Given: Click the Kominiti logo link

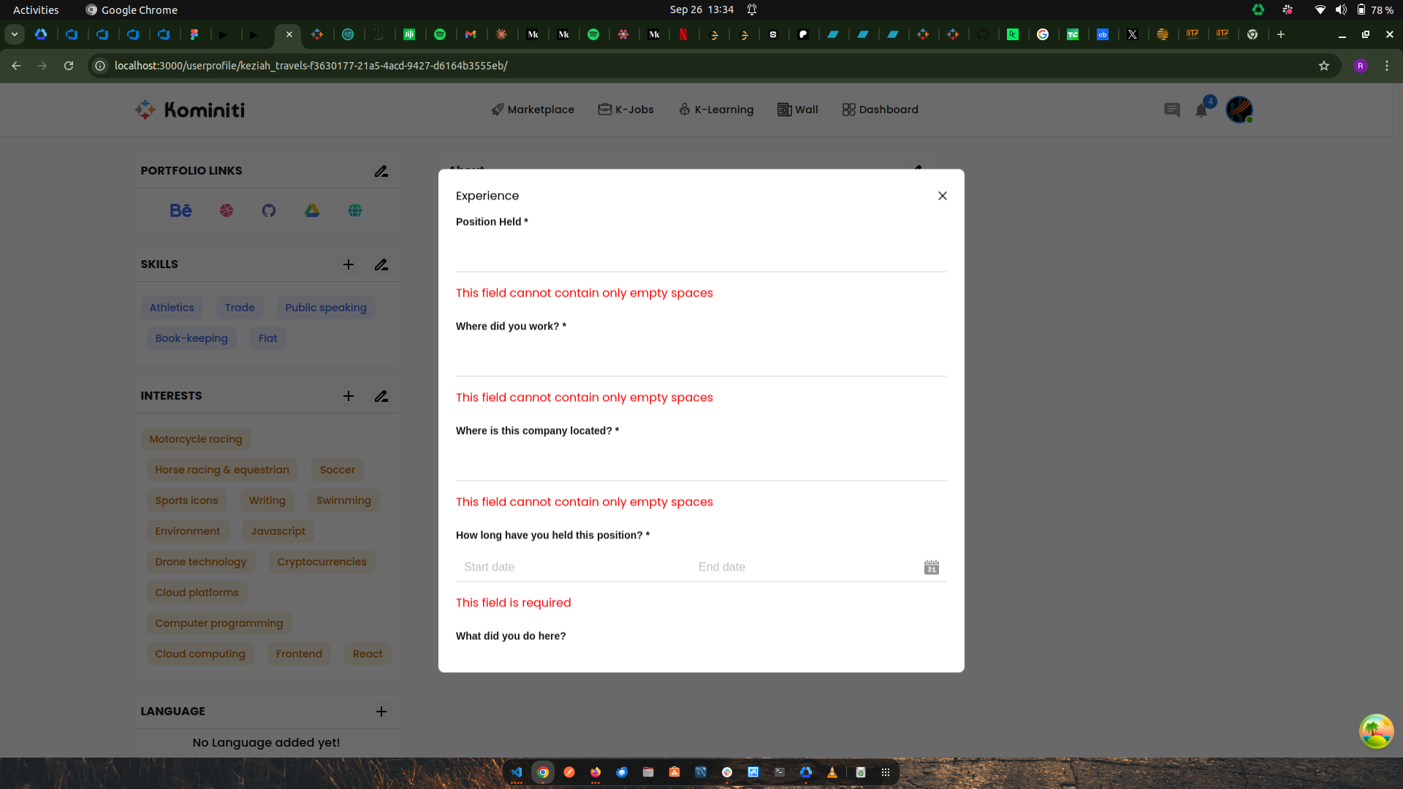Looking at the screenshot, I should tap(190, 110).
